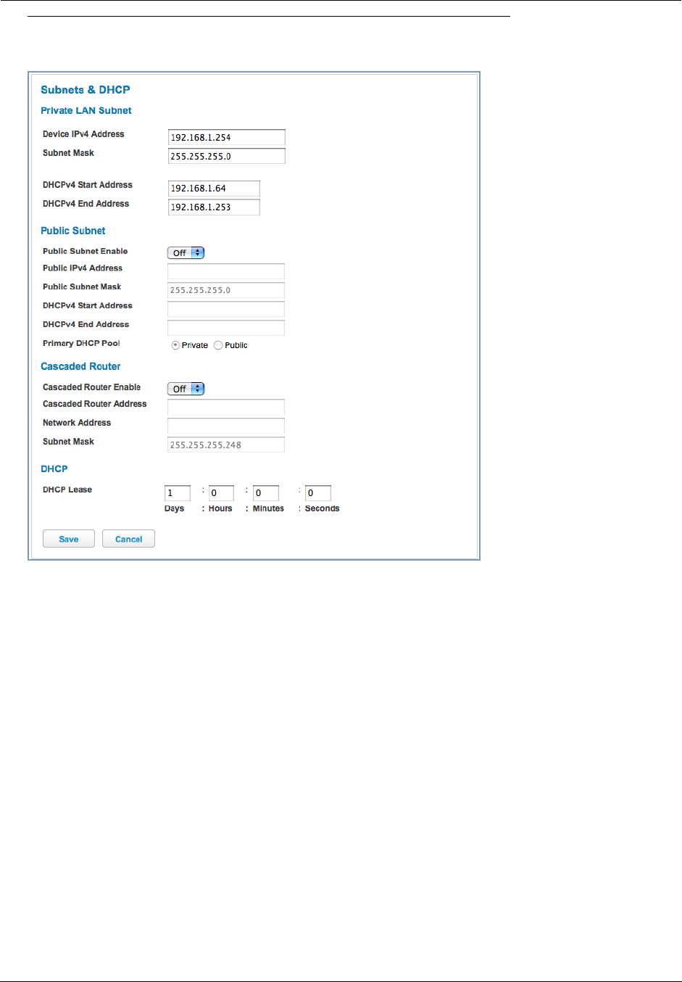Viewport: 682px width, 982px height.
Task: Click the Public Subnet section heading
Action: 73,231
